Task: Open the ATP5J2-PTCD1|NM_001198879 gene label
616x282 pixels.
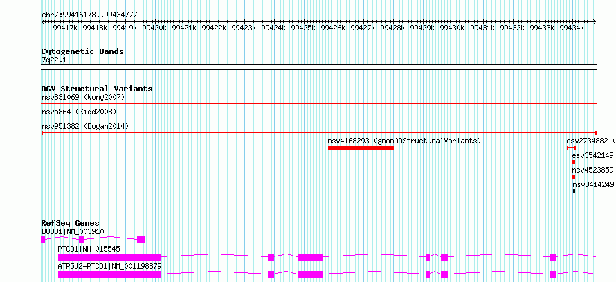Action: (109, 266)
